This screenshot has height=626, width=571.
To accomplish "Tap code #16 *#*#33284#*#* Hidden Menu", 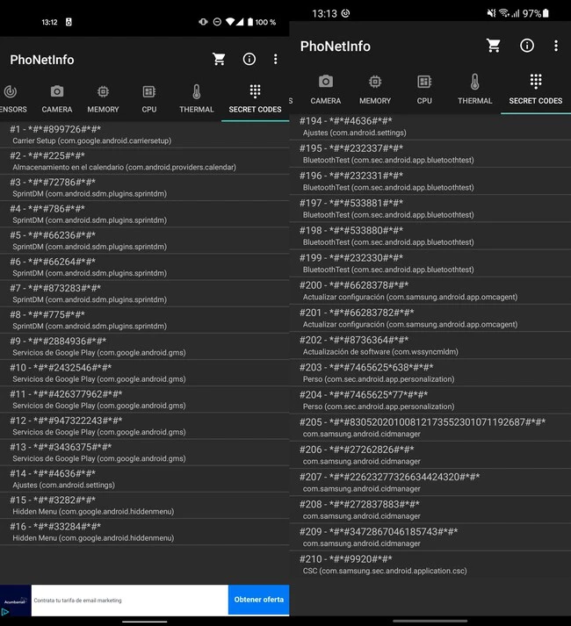I will [x=145, y=532].
